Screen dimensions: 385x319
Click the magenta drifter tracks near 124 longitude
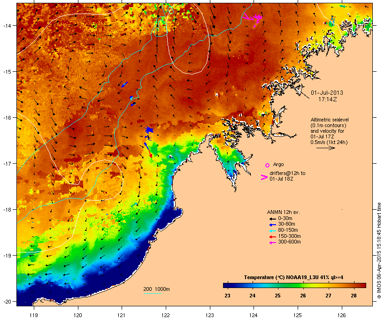pos(254,19)
